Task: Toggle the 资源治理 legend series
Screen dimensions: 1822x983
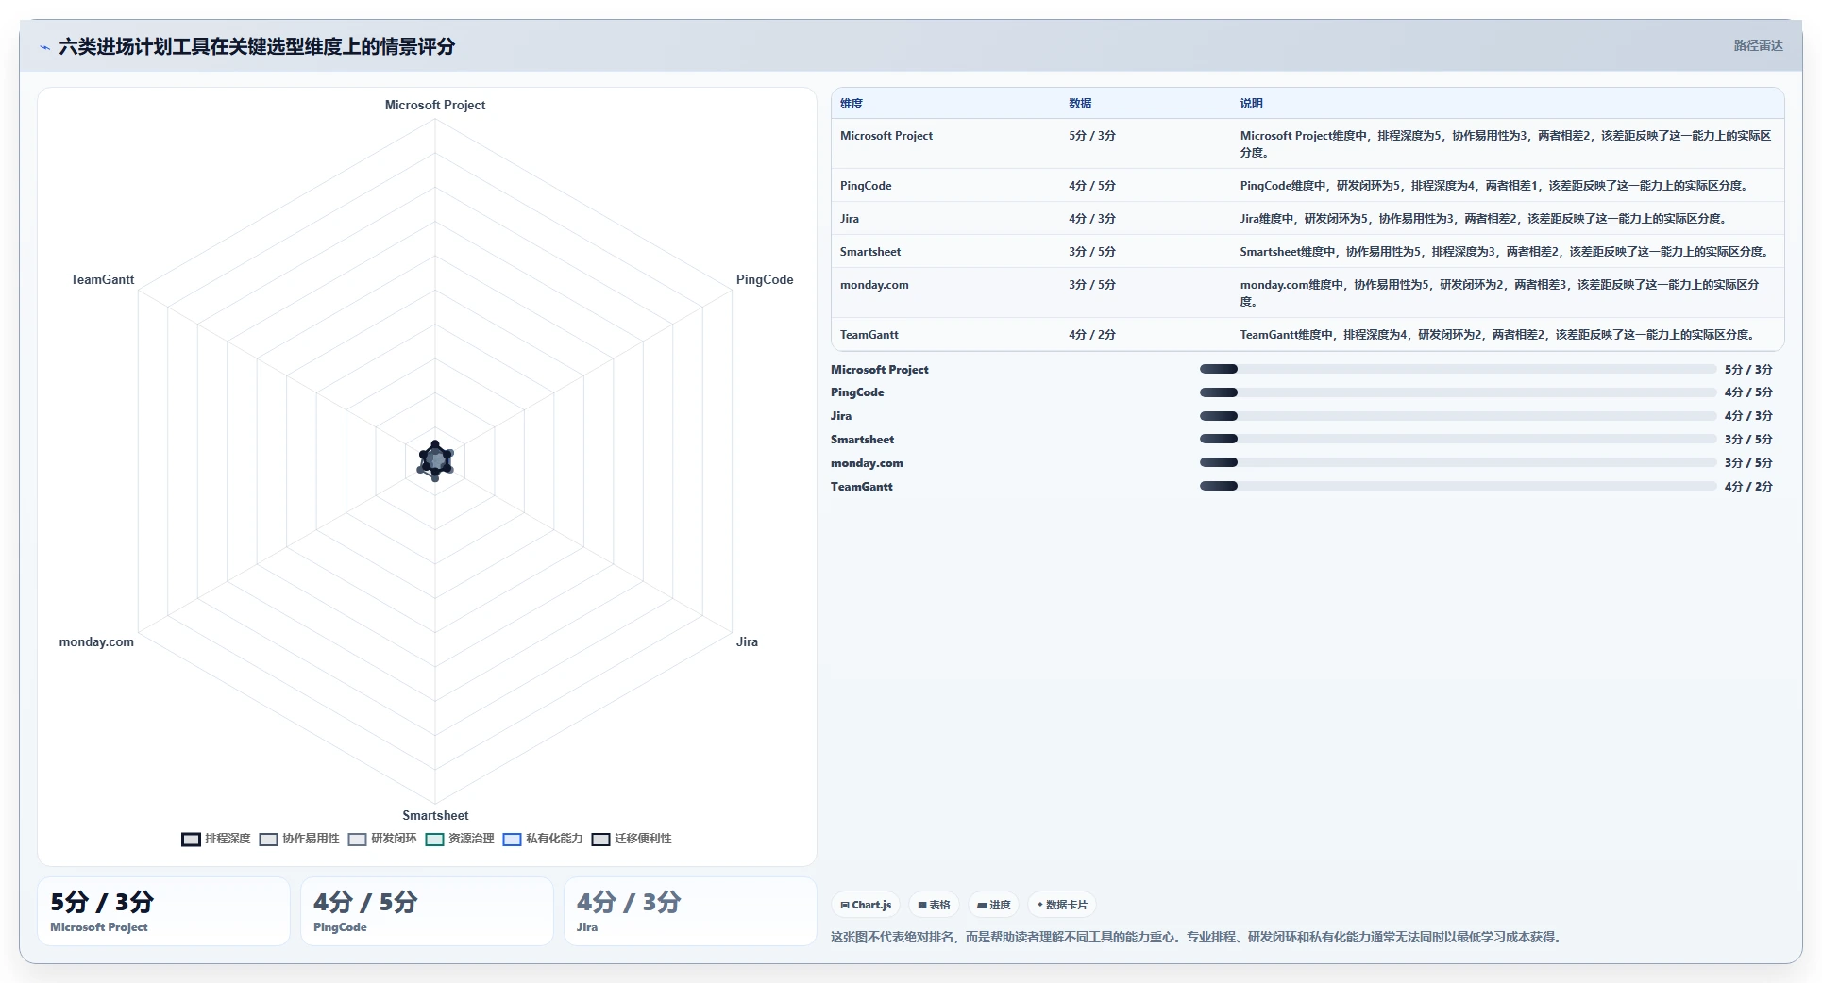Action: 460,839
